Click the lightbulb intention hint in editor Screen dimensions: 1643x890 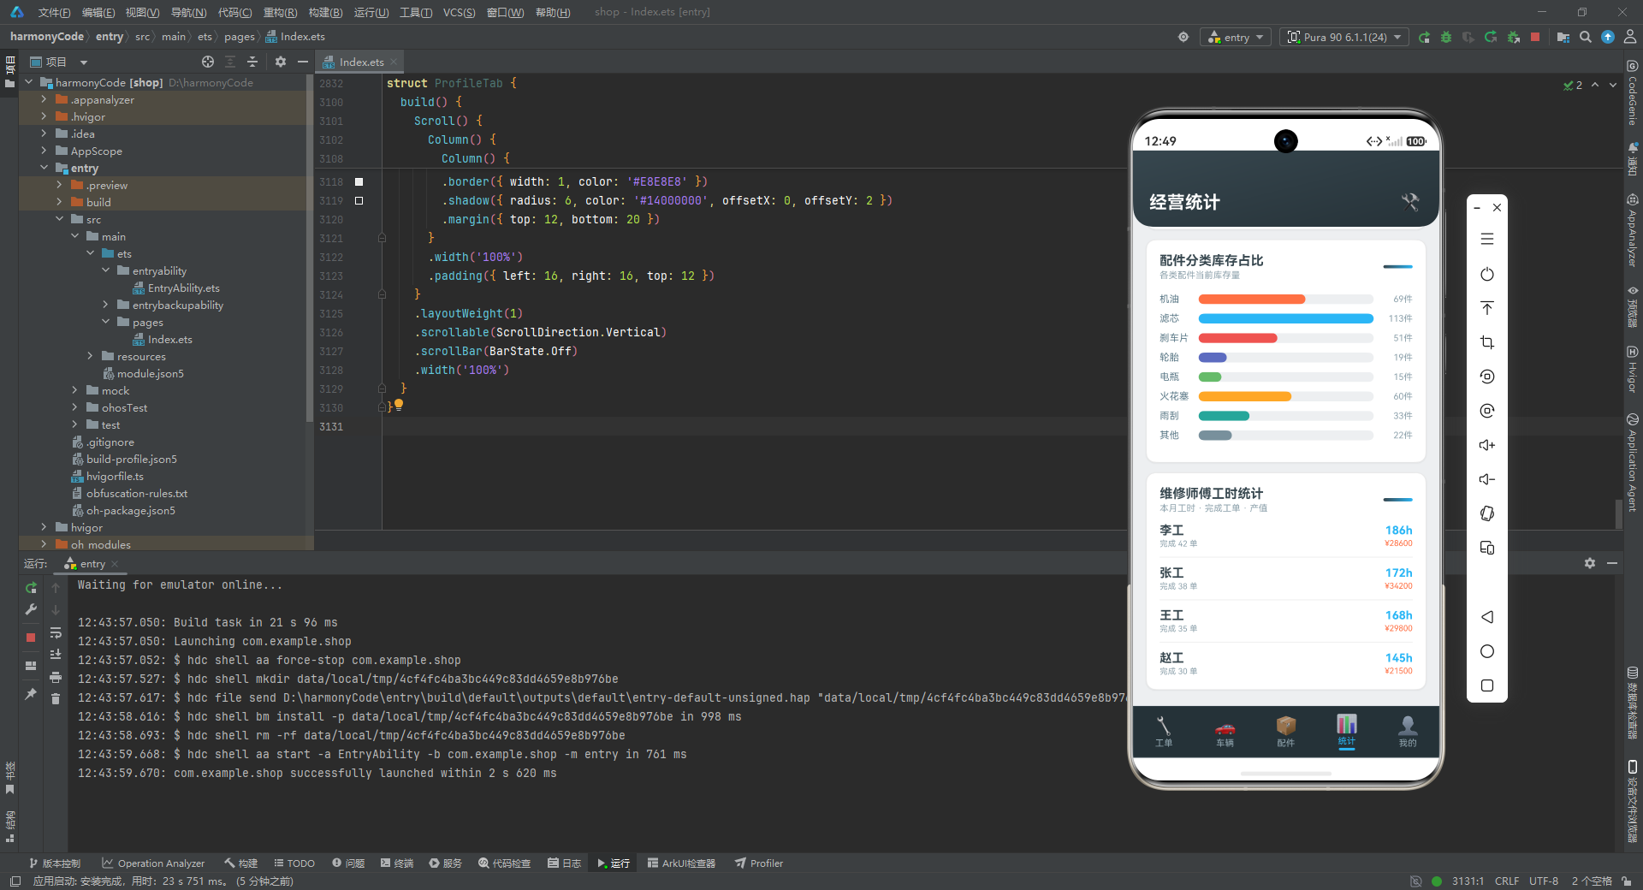point(399,405)
